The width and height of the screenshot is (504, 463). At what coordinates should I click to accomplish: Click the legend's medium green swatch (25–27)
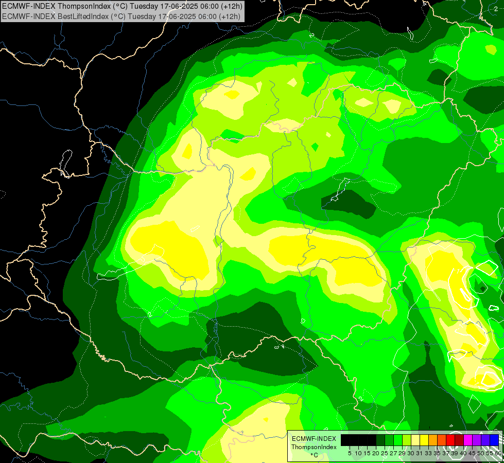389,440
